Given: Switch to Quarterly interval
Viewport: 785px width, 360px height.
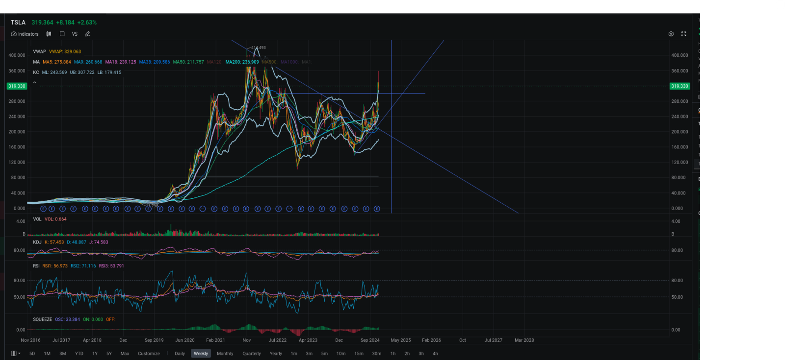Looking at the screenshot, I should tap(252, 354).
